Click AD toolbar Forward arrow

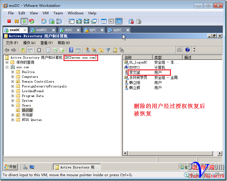coord(14,50)
